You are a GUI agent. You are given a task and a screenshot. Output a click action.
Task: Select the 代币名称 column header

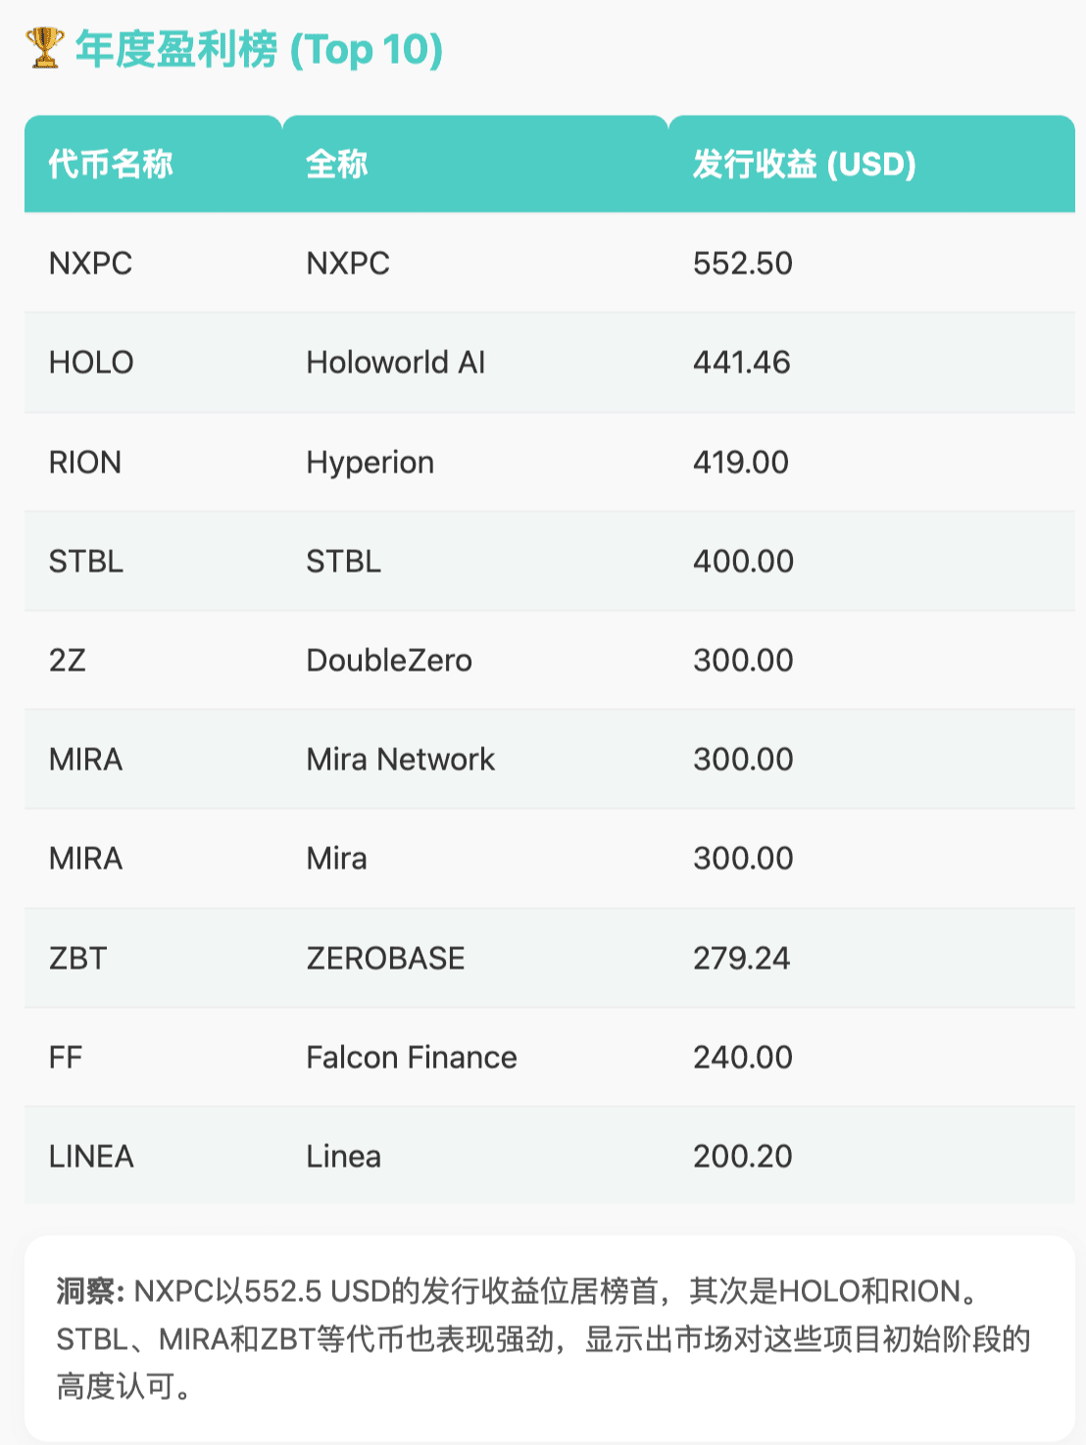(x=111, y=164)
